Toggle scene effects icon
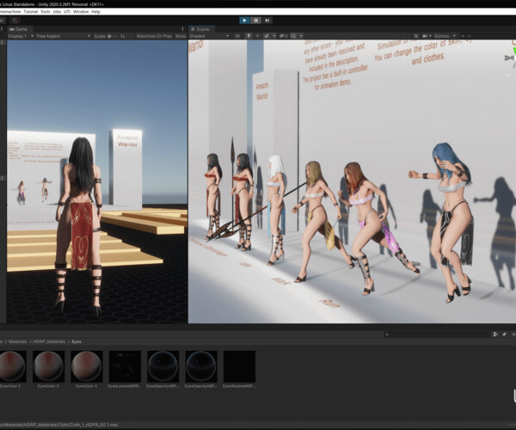Viewport: 516px width, 430px height. [x=267, y=36]
